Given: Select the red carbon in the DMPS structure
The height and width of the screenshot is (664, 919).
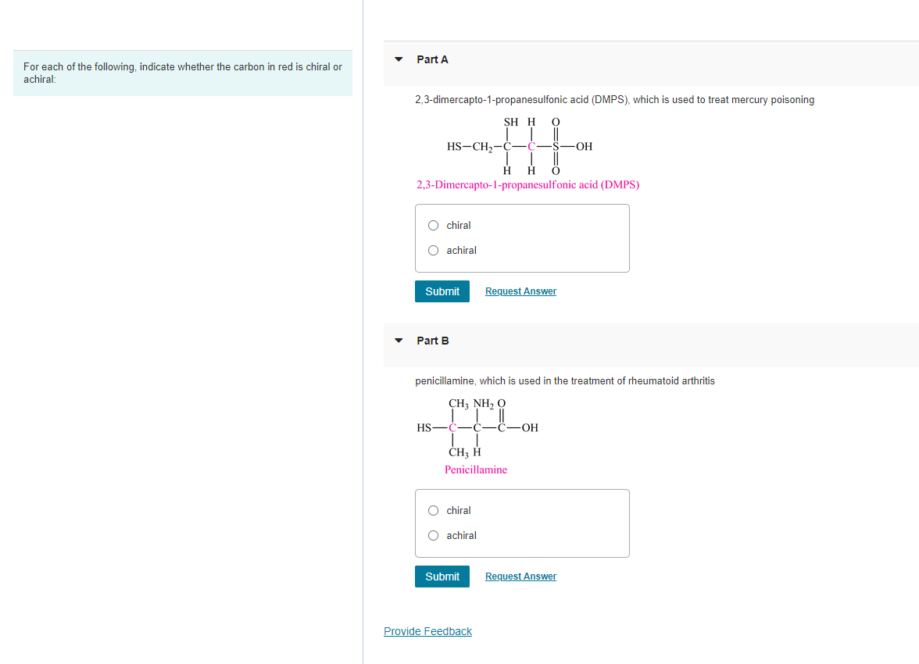Looking at the screenshot, I should [533, 147].
